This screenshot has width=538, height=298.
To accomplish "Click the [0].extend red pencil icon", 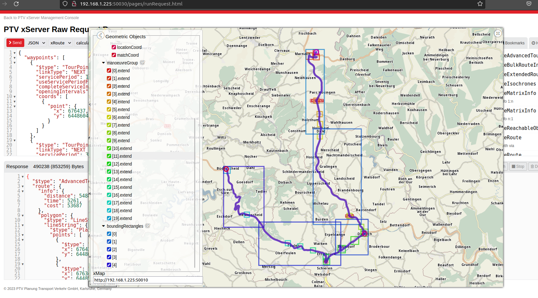I will pos(109,71).
